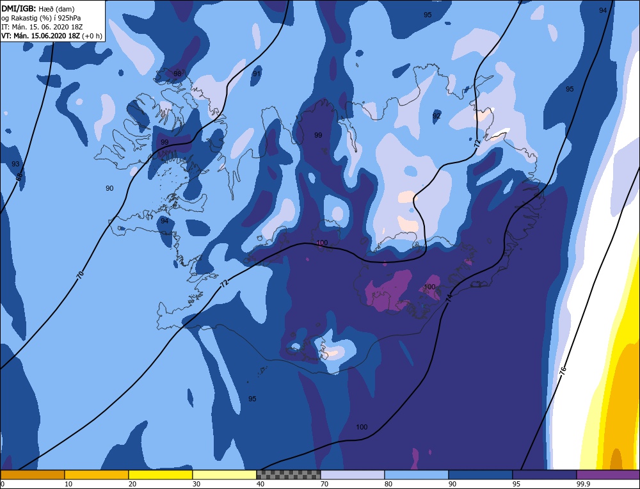
Task: Click the contour label '76'
Action: tap(563, 371)
